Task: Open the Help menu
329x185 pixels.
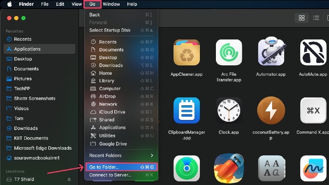Action: click(132, 4)
